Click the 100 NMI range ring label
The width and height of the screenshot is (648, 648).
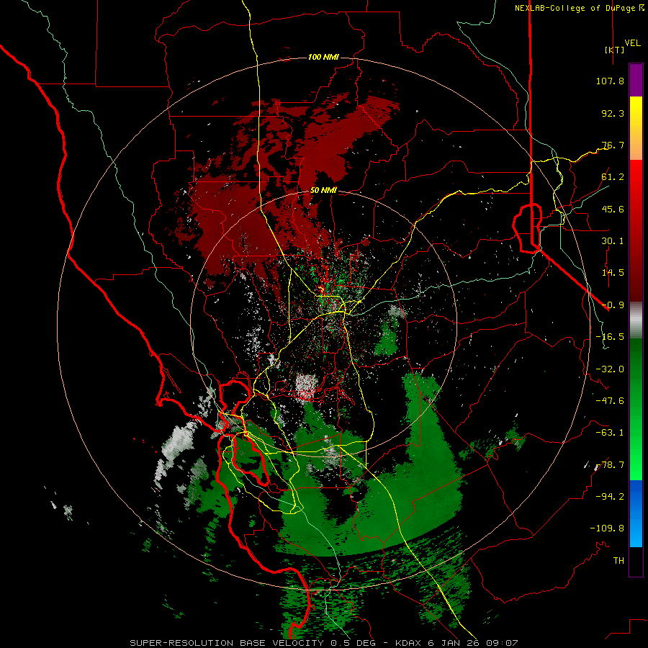click(x=323, y=57)
